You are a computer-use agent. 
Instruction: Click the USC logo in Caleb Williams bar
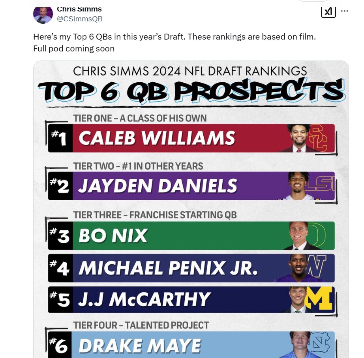point(319,138)
